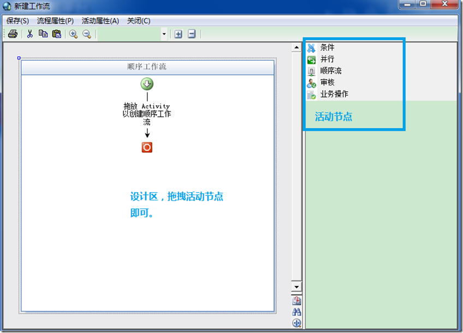Click the 并行 label in toolbox
Viewport: 463px width, 333px height.
(328, 59)
